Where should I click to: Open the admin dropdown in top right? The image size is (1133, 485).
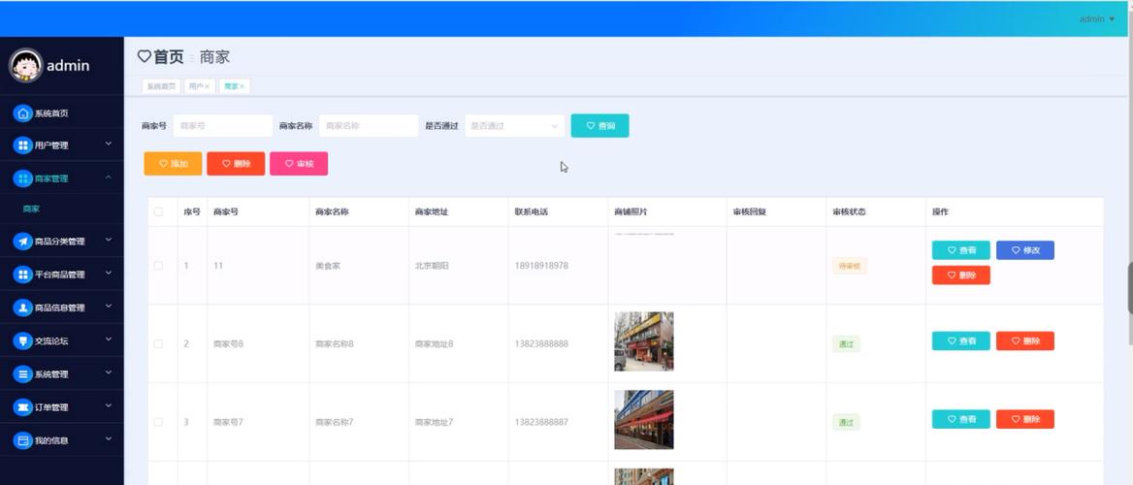[1097, 18]
